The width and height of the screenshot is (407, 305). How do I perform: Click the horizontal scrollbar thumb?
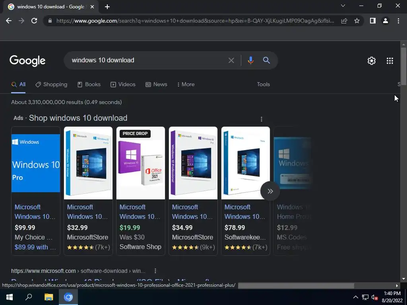296,286
